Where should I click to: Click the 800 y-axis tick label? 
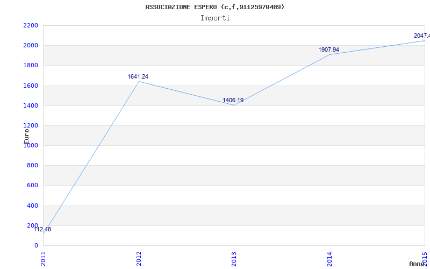pos(33,166)
